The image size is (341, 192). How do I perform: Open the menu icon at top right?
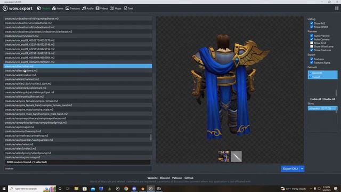[x=337, y=9]
